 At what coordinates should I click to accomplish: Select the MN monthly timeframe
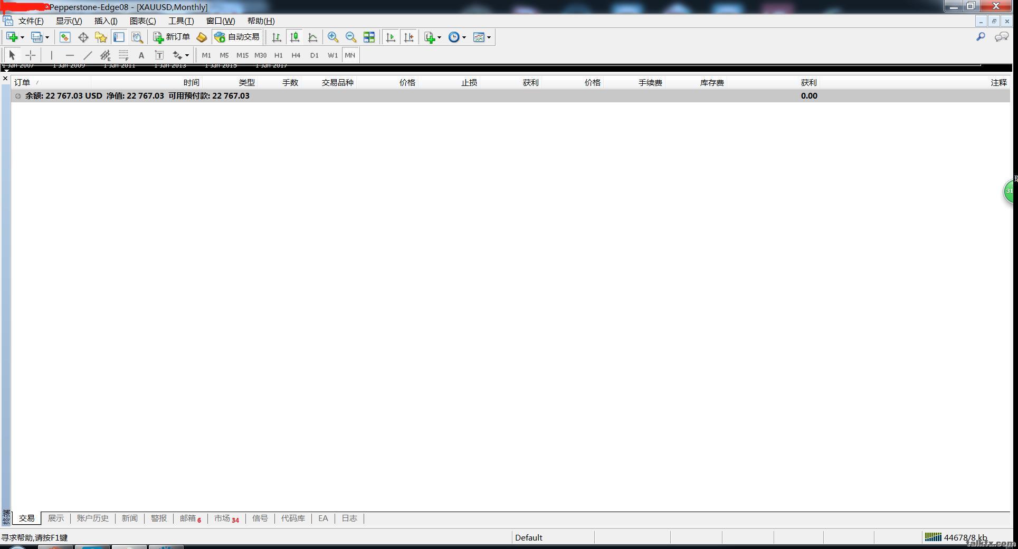click(350, 55)
